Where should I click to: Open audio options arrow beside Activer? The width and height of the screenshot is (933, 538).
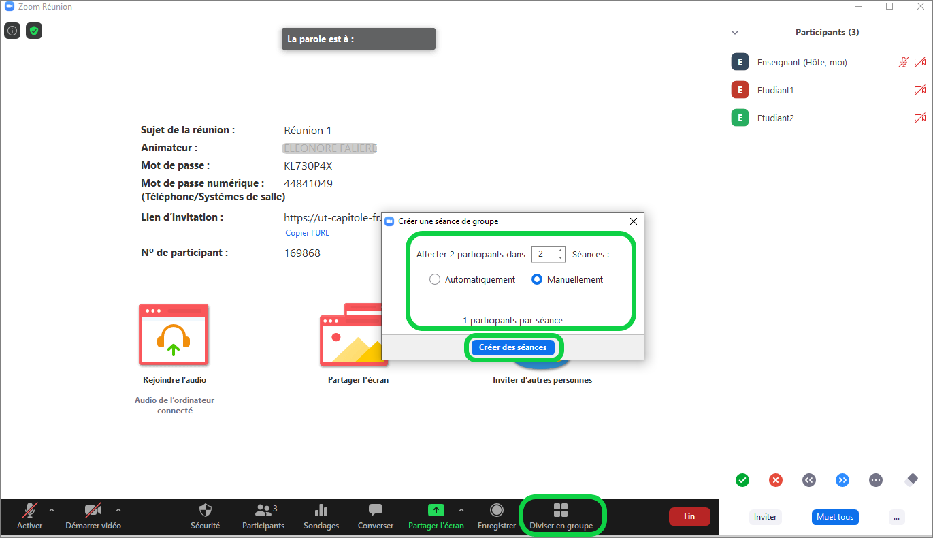52,510
